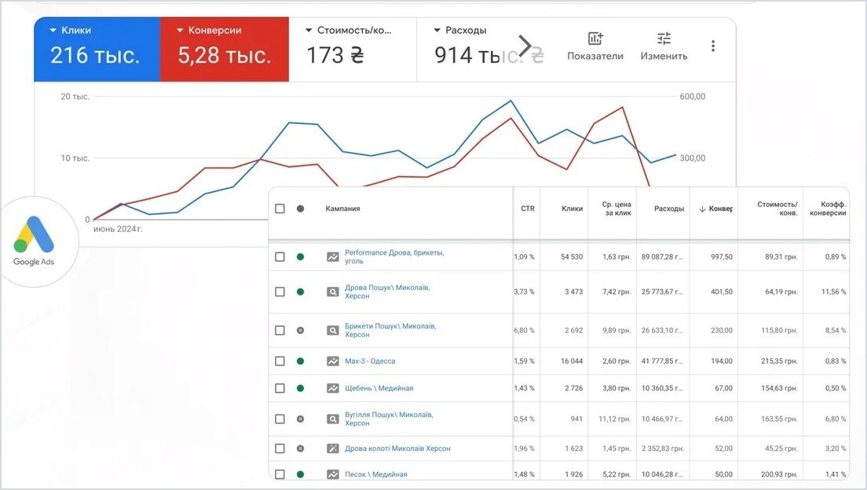Select all campaigns with header checkbox
This screenshot has width=867, height=490.
pyautogui.click(x=280, y=209)
